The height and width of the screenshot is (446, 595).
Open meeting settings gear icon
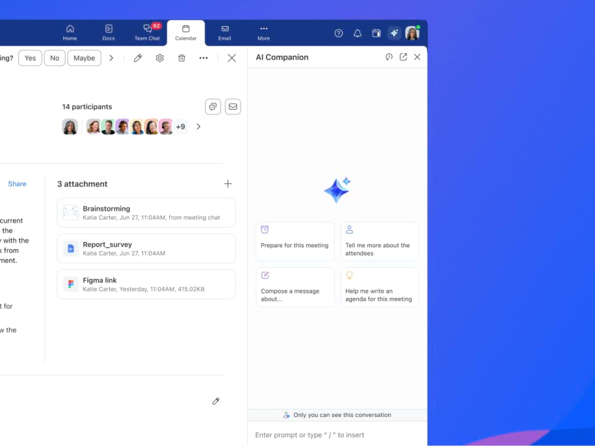point(160,58)
